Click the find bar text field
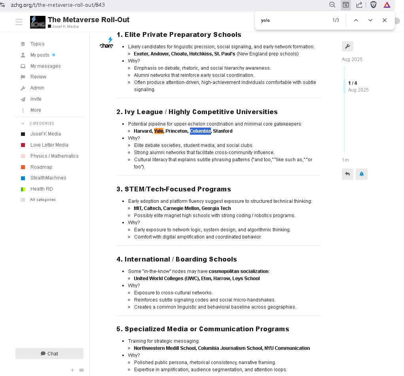 (293, 20)
